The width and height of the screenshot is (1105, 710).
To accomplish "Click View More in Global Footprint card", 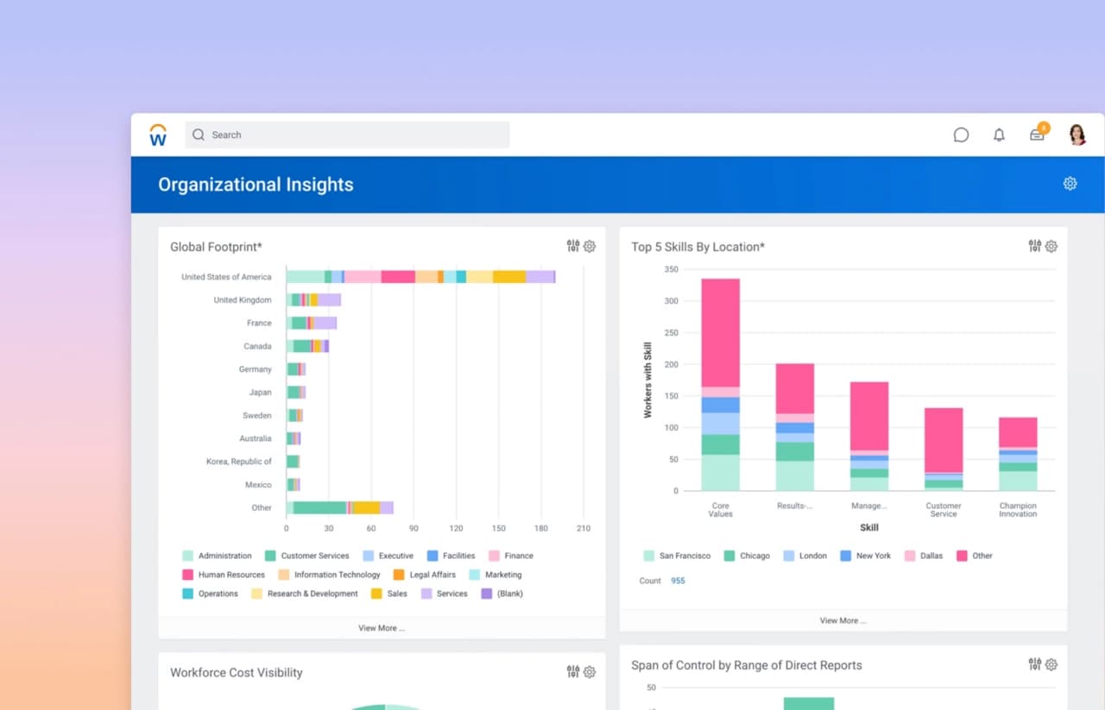I will click(382, 628).
